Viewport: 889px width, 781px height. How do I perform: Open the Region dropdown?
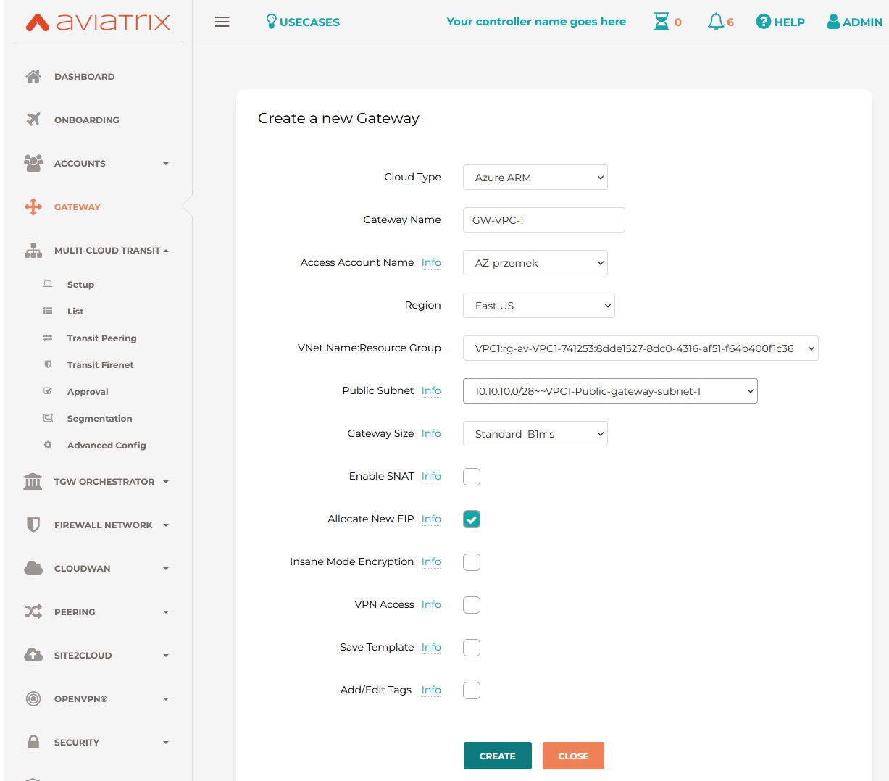tap(539, 306)
